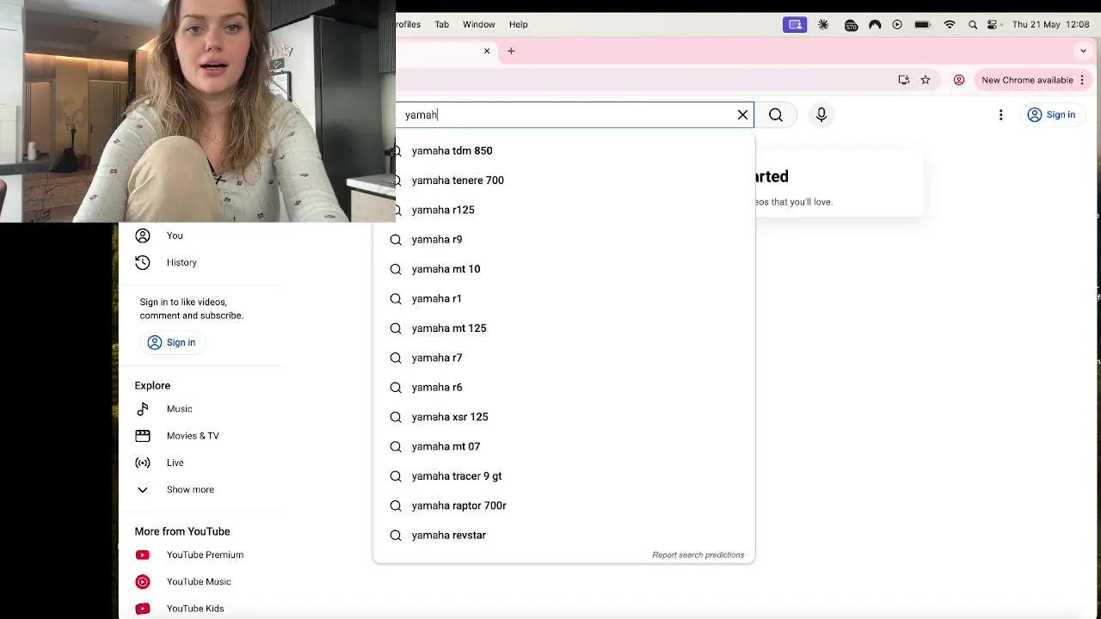
Task: Click Report search predictions link
Action: pos(698,555)
